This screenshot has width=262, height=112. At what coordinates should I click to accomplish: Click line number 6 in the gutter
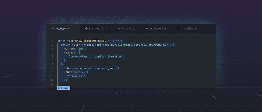coord(53,60)
